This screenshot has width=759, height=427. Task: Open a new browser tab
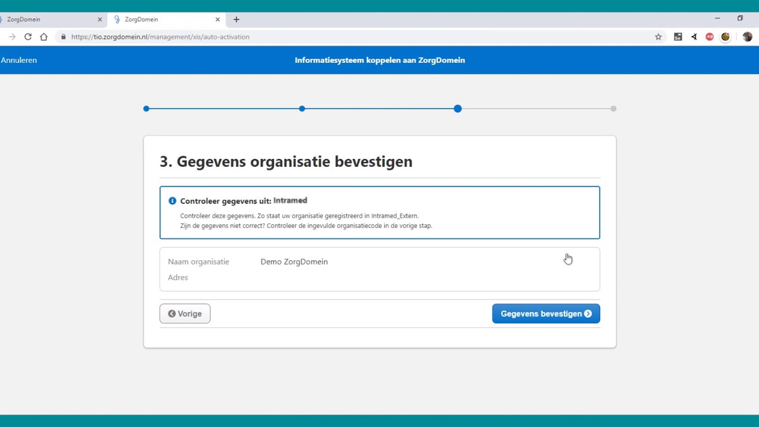tap(236, 20)
